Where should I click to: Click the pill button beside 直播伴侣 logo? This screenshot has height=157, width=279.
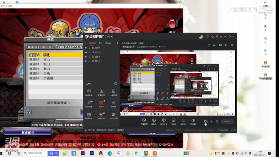[109, 37]
